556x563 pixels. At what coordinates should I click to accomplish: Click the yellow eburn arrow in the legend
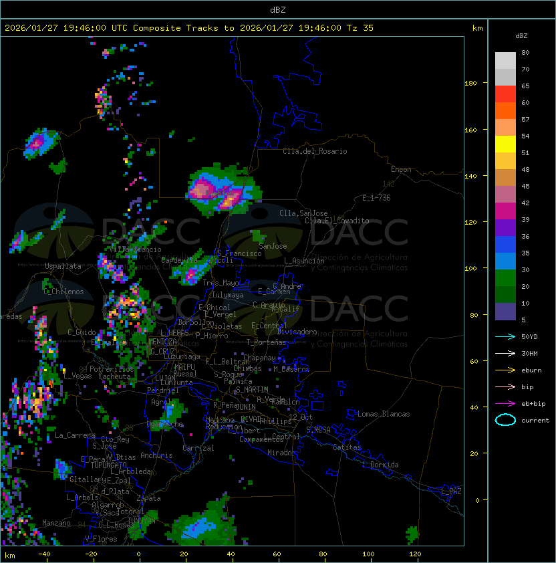point(505,370)
